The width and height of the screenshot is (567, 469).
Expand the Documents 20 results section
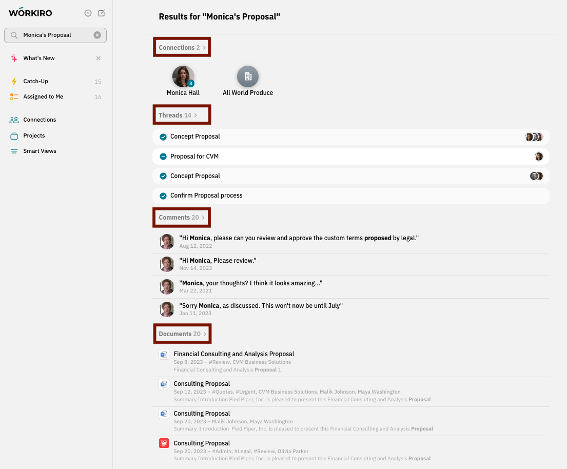(182, 334)
